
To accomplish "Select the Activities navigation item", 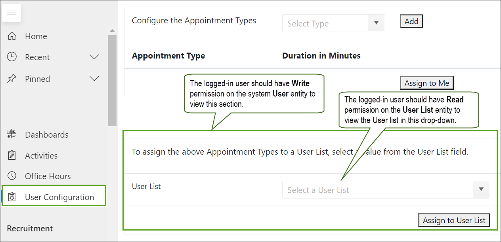I will 41,155.
